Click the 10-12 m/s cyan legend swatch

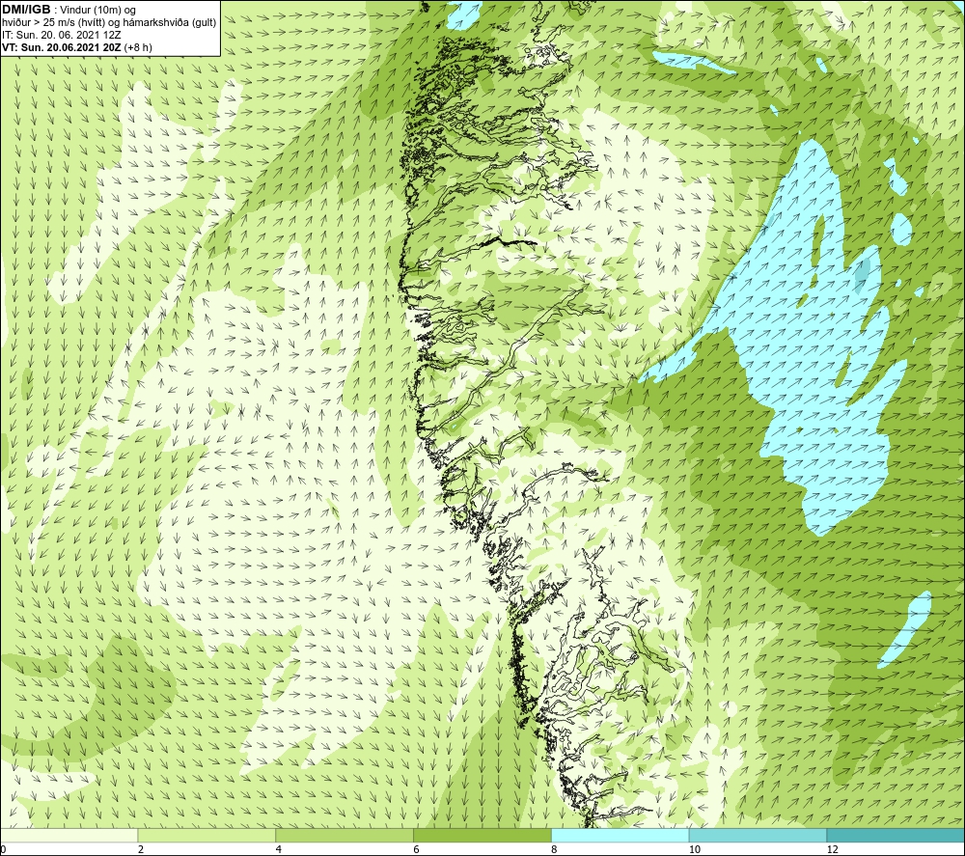click(758, 835)
